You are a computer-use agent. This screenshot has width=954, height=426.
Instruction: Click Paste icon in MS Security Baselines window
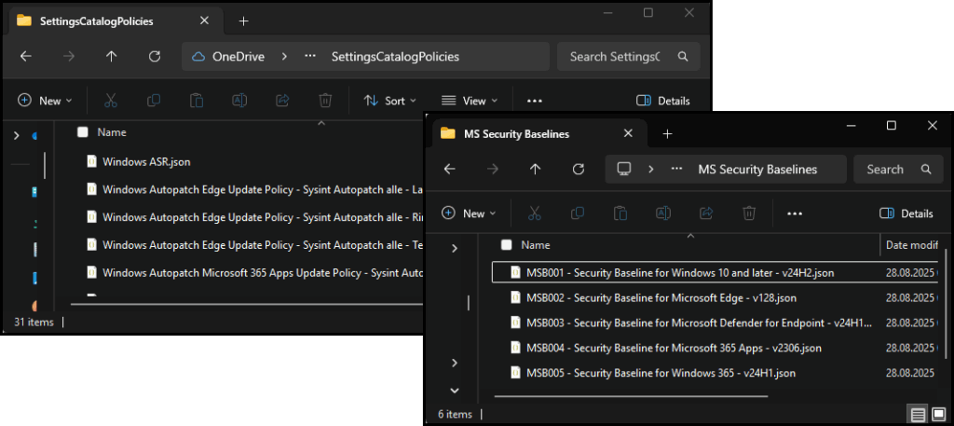(x=620, y=213)
